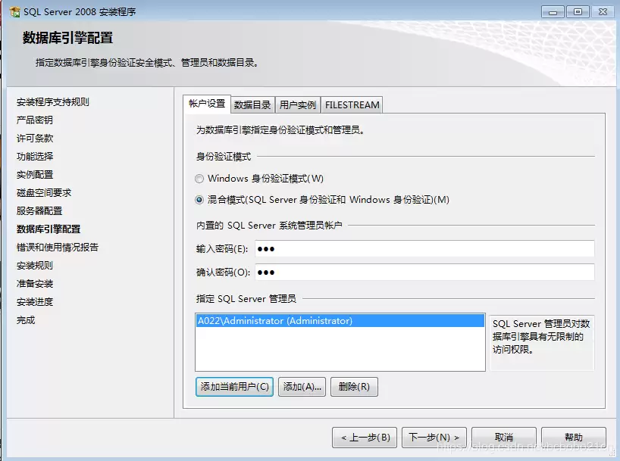This screenshot has width=620, height=461.
Task: Click 安装规则 in the step list
Action: [35, 266]
